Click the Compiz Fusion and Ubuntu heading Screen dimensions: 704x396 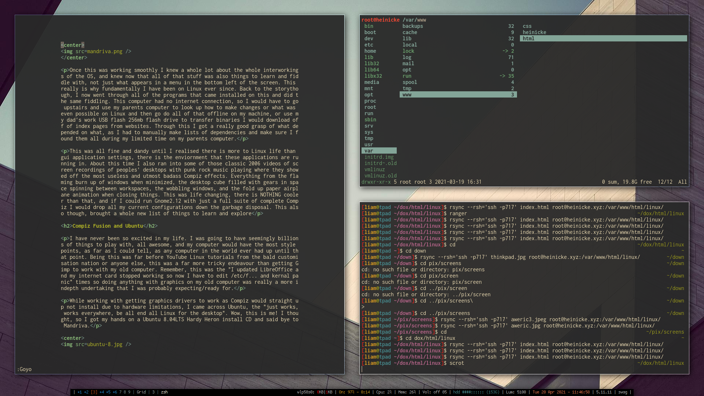click(107, 226)
